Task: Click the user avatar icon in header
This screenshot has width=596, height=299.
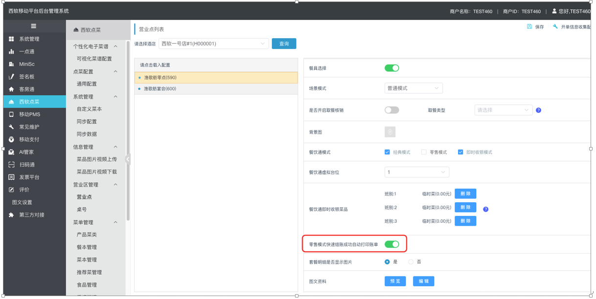Action: [554, 11]
